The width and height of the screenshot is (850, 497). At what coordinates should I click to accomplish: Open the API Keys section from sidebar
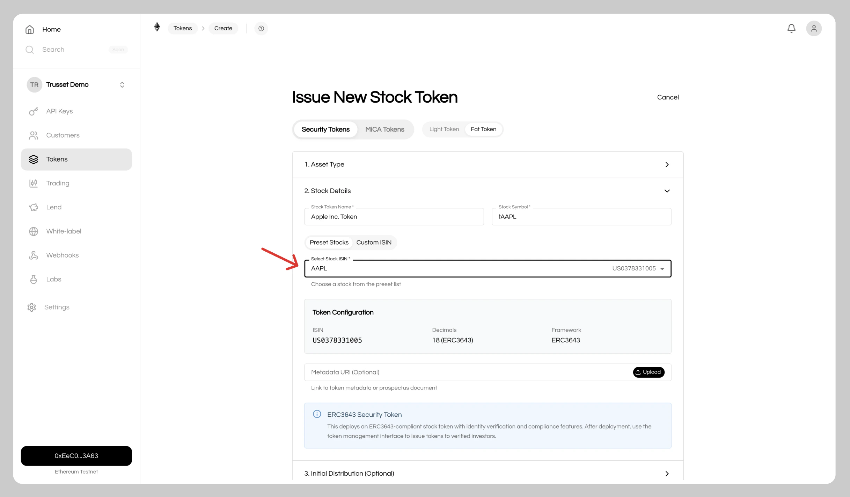click(59, 111)
